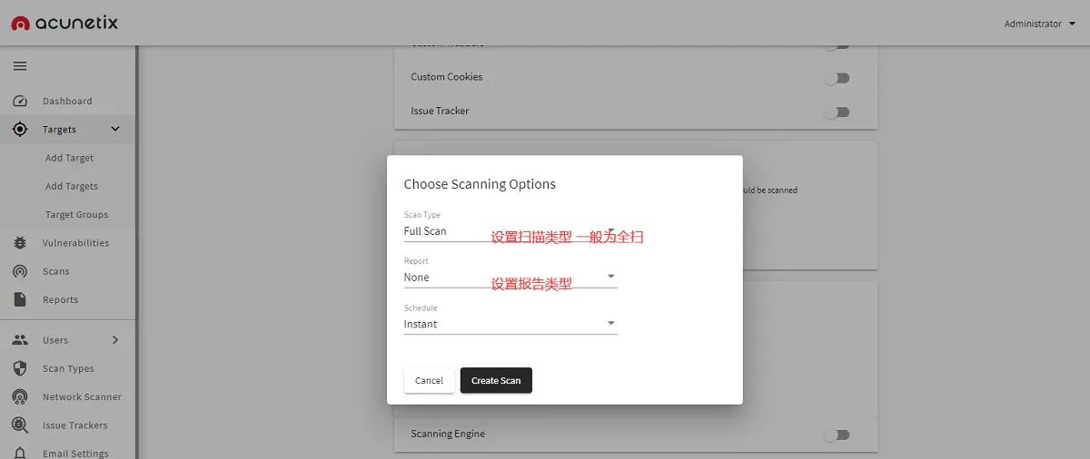1090x459 pixels.
Task: Click the Scan Type field showing Full Scan
Action: click(510, 231)
